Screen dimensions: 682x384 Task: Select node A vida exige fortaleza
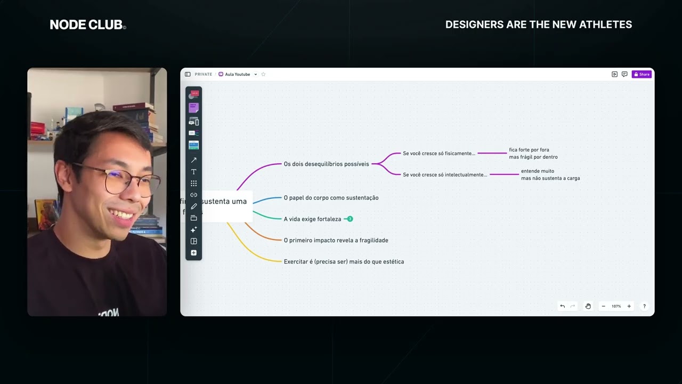[x=312, y=219]
